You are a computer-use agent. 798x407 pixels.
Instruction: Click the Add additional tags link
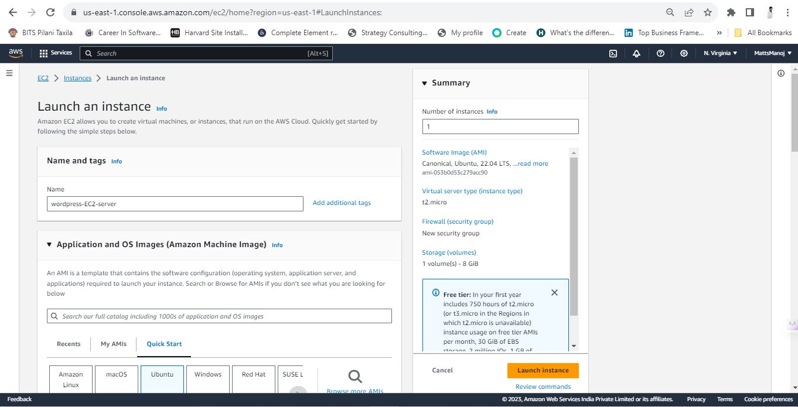coord(342,203)
